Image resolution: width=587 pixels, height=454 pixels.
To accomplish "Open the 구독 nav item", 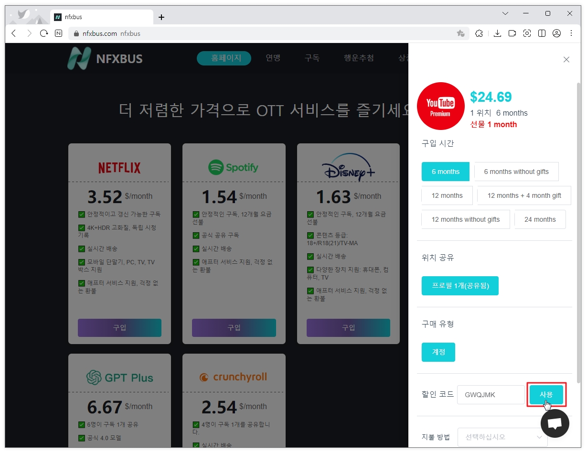I will pos(312,58).
